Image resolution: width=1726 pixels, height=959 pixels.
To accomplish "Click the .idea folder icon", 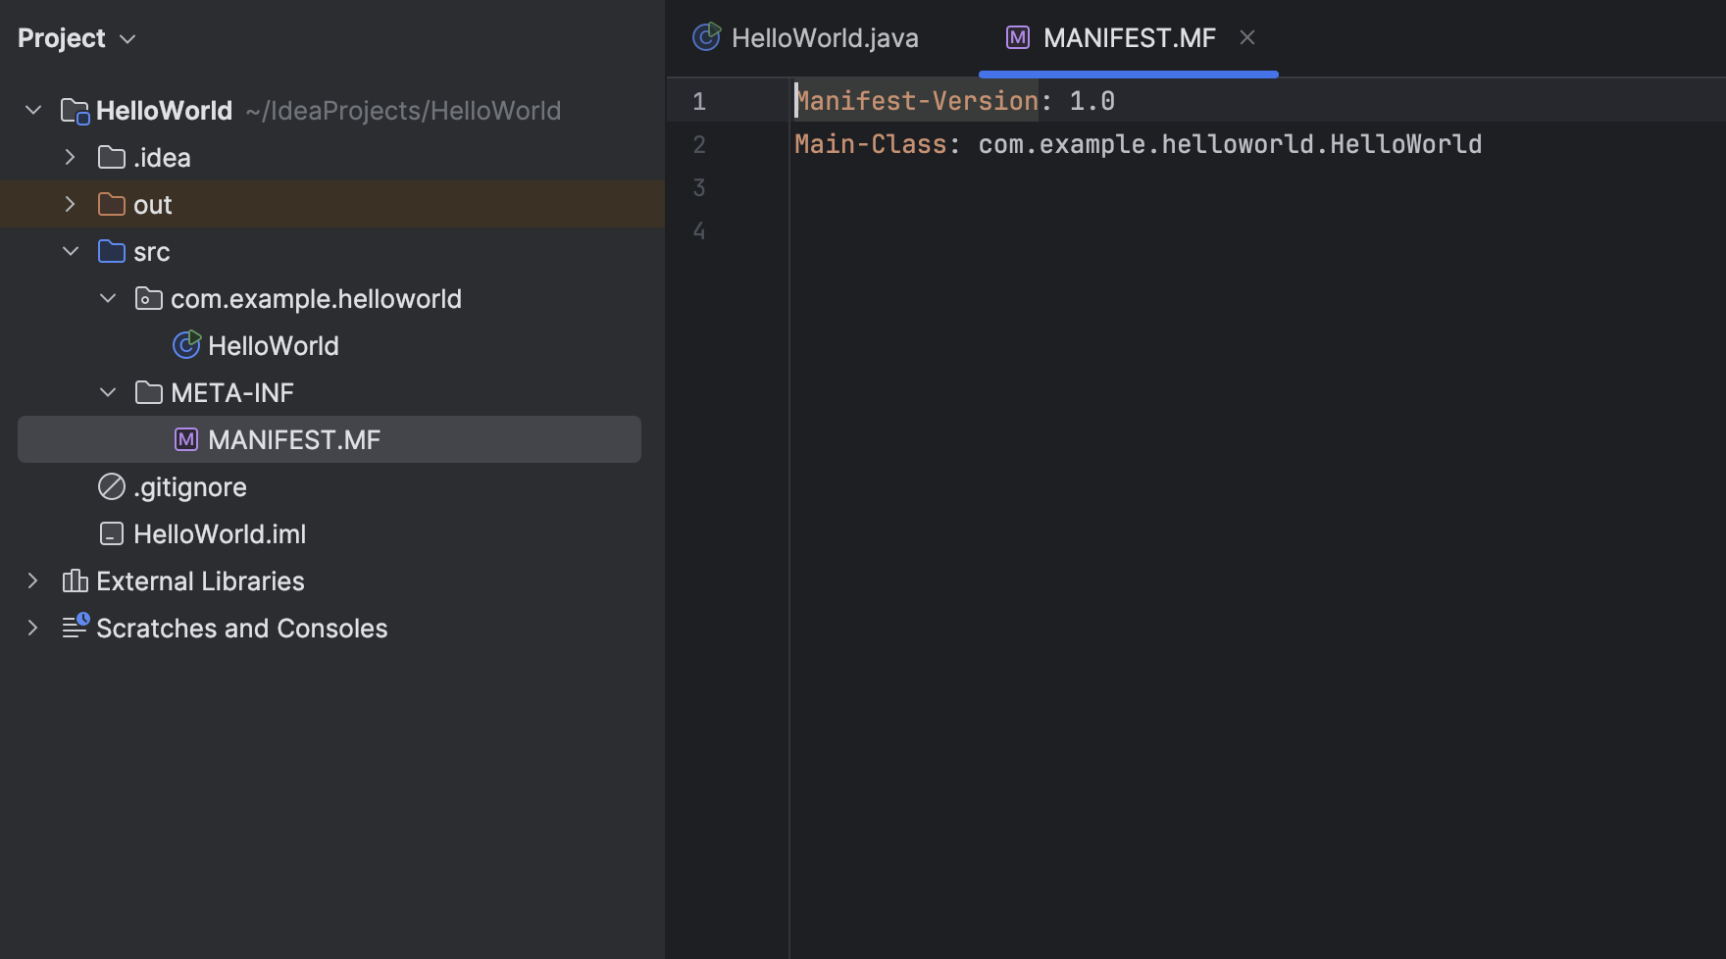I will pos(112,157).
